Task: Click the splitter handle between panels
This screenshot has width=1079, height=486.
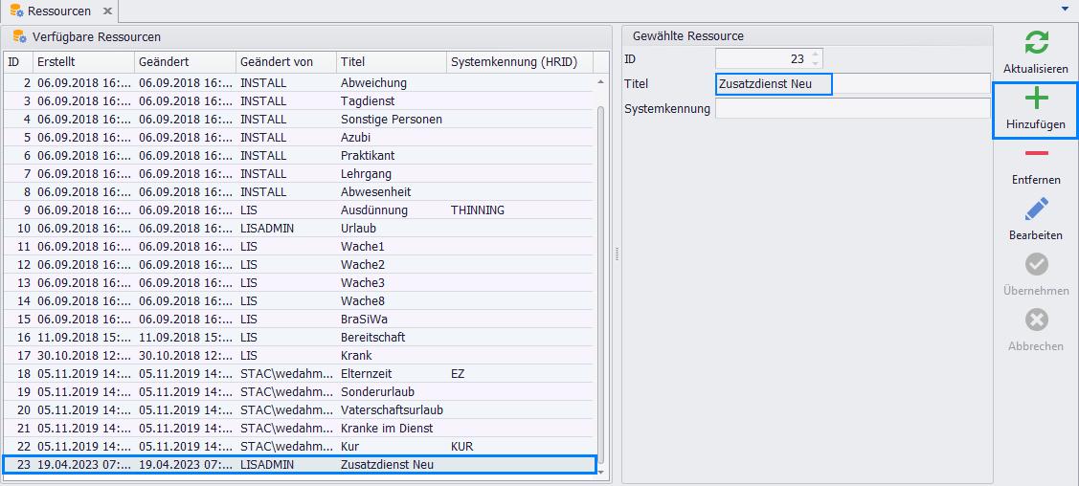Action: click(618, 254)
